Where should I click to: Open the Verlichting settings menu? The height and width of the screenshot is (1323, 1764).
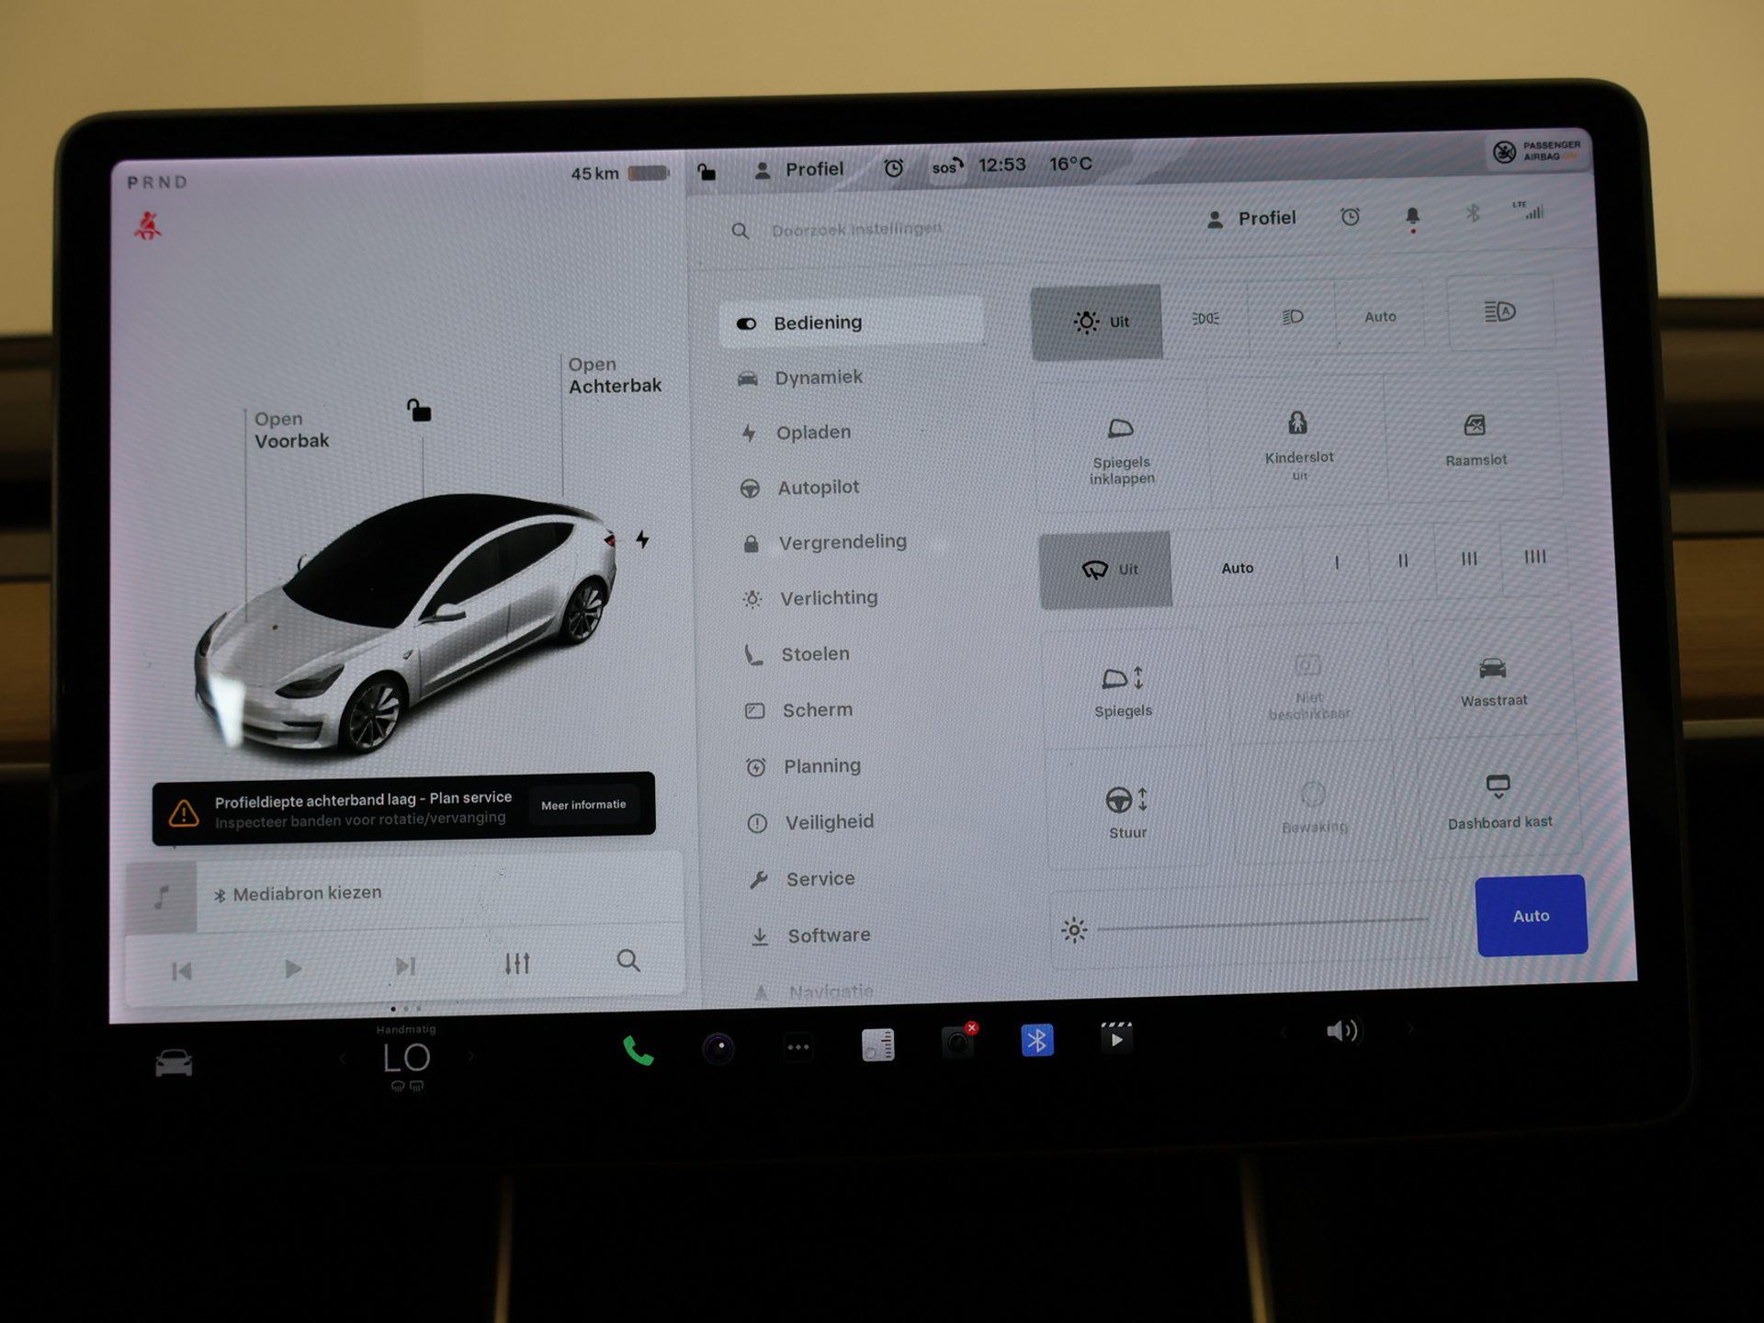[x=828, y=598]
